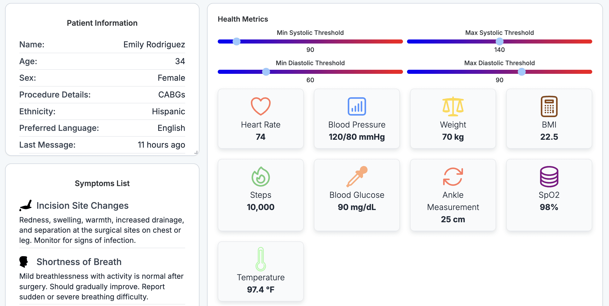The image size is (609, 306).
Task: Click the Max Diastolic Threshold slider handle
Action: tap(522, 72)
